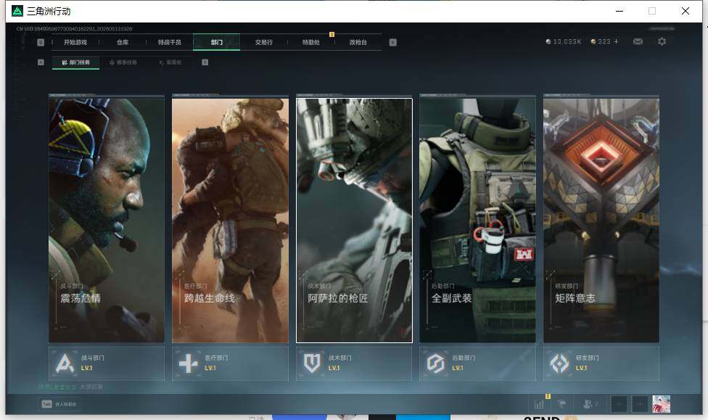The image size is (708, 420).
Task: Open the 全副武装 mission card
Action: click(x=478, y=220)
